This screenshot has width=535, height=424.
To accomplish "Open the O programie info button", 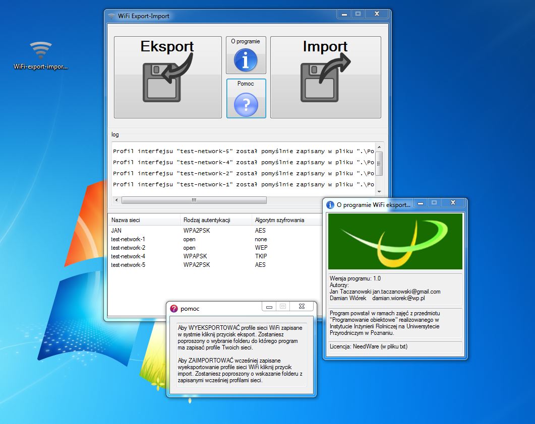I will pos(246,55).
